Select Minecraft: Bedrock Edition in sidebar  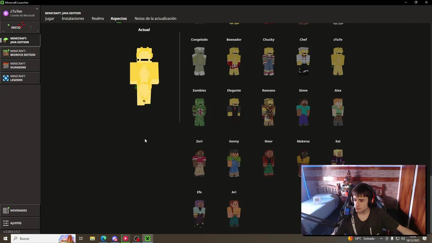point(20,53)
